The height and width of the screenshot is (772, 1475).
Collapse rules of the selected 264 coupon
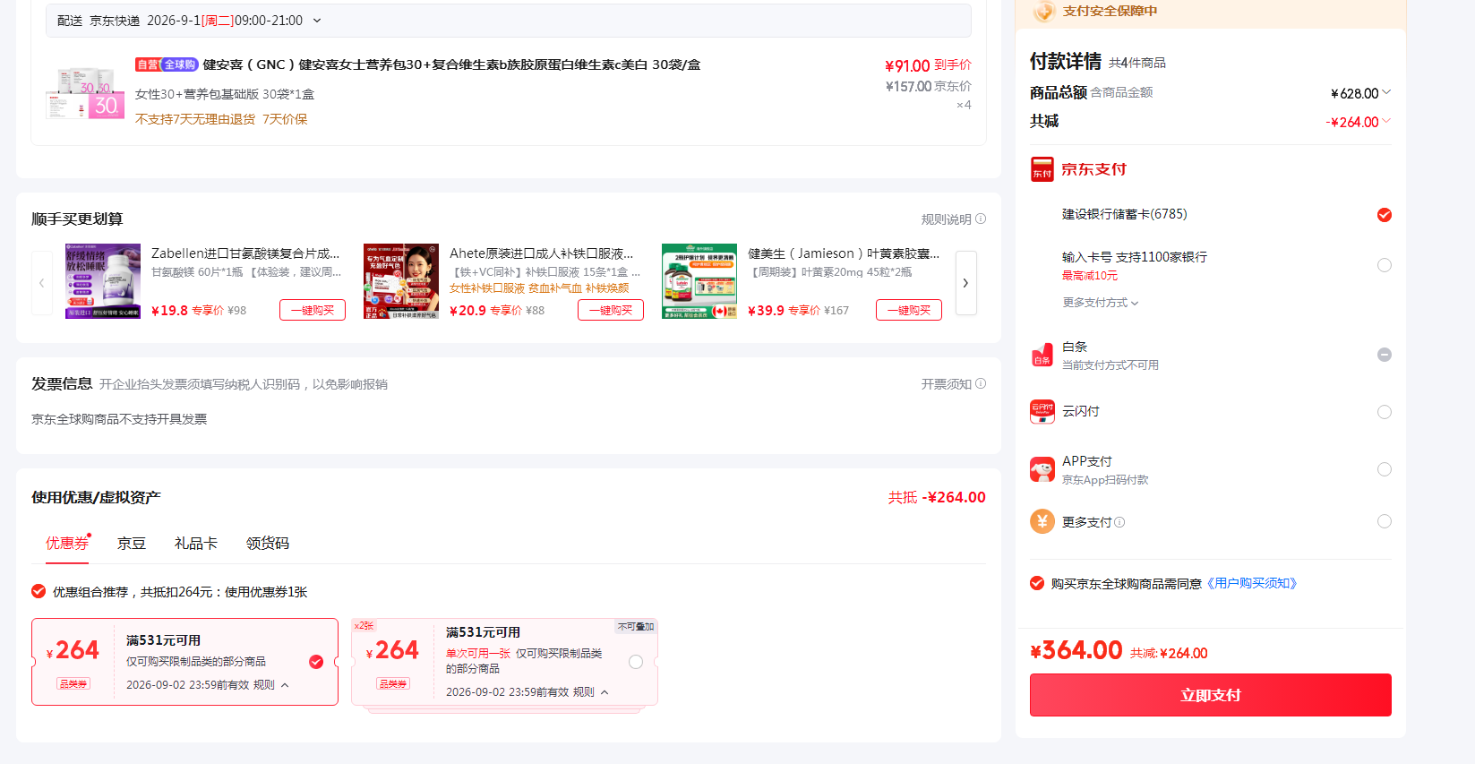pyautogui.click(x=285, y=685)
